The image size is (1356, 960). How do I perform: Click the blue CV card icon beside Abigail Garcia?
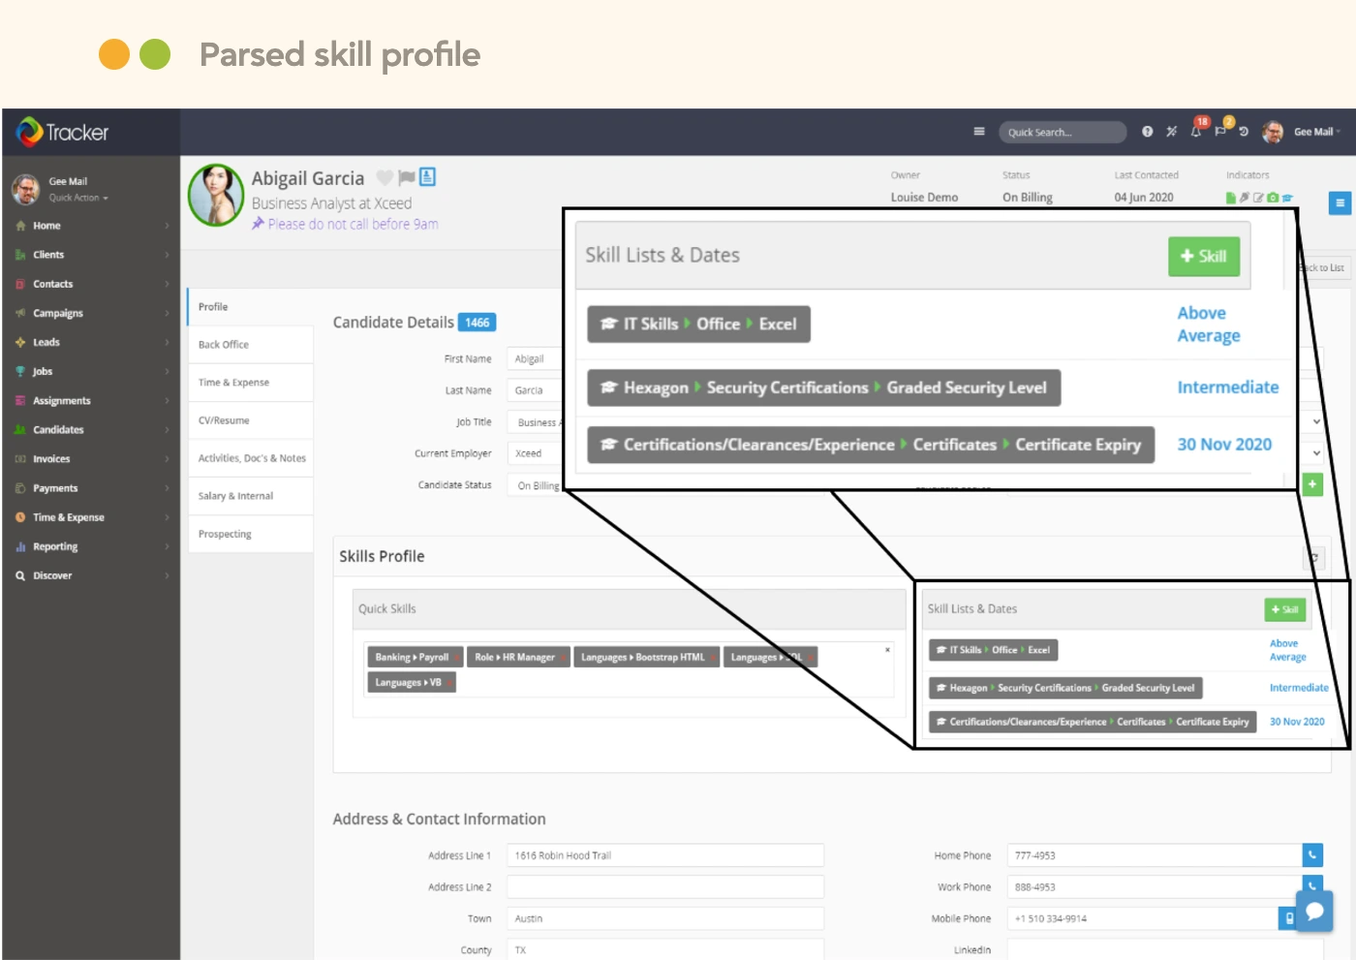[427, 177]
